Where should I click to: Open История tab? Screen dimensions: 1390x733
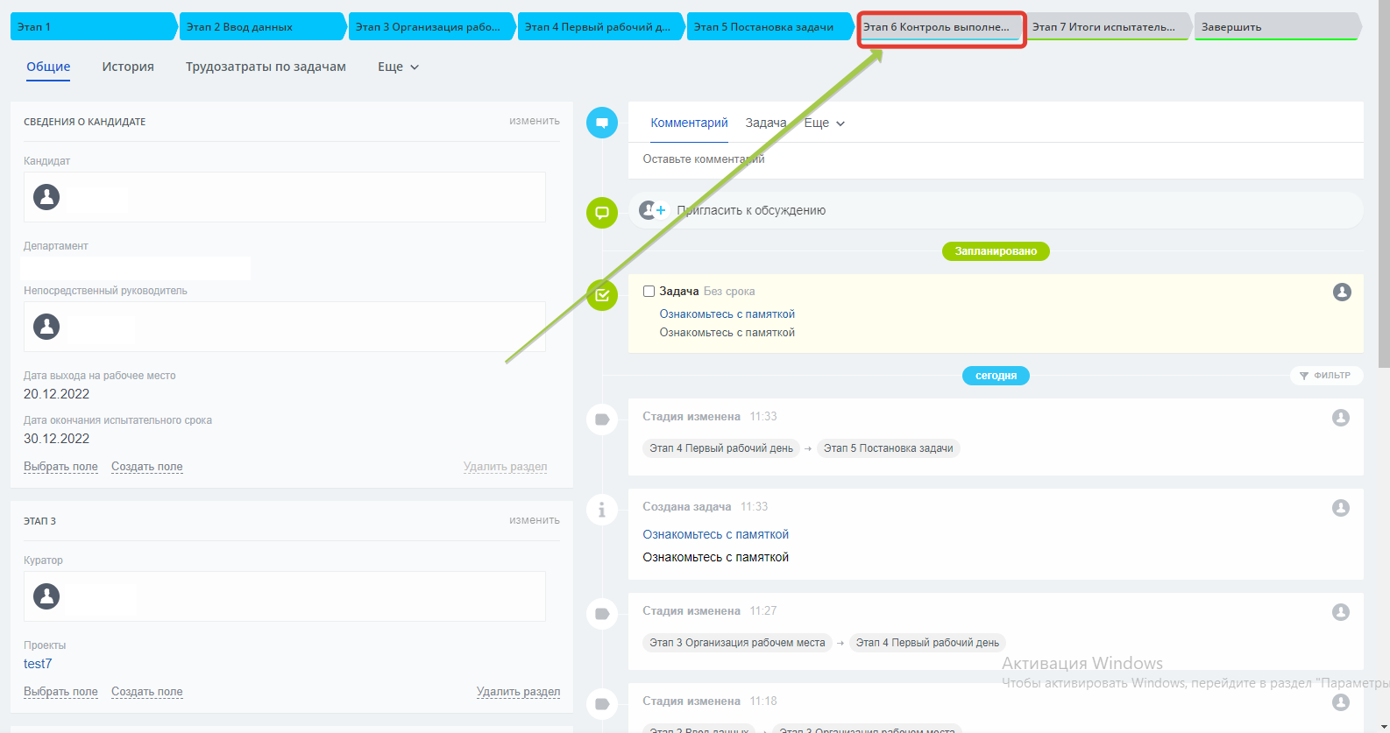[128, 67]
